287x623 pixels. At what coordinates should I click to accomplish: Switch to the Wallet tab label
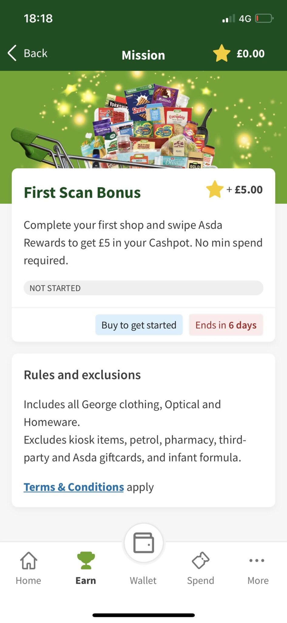(x=143, y=580)
